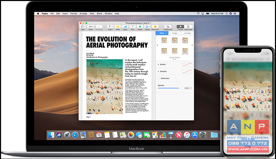Image resolution: width=276 pixels, height=159 pixels.
Task: Open Wi-Fi status in menu bar
Action: pyautogui.click(x=198, y=13)
